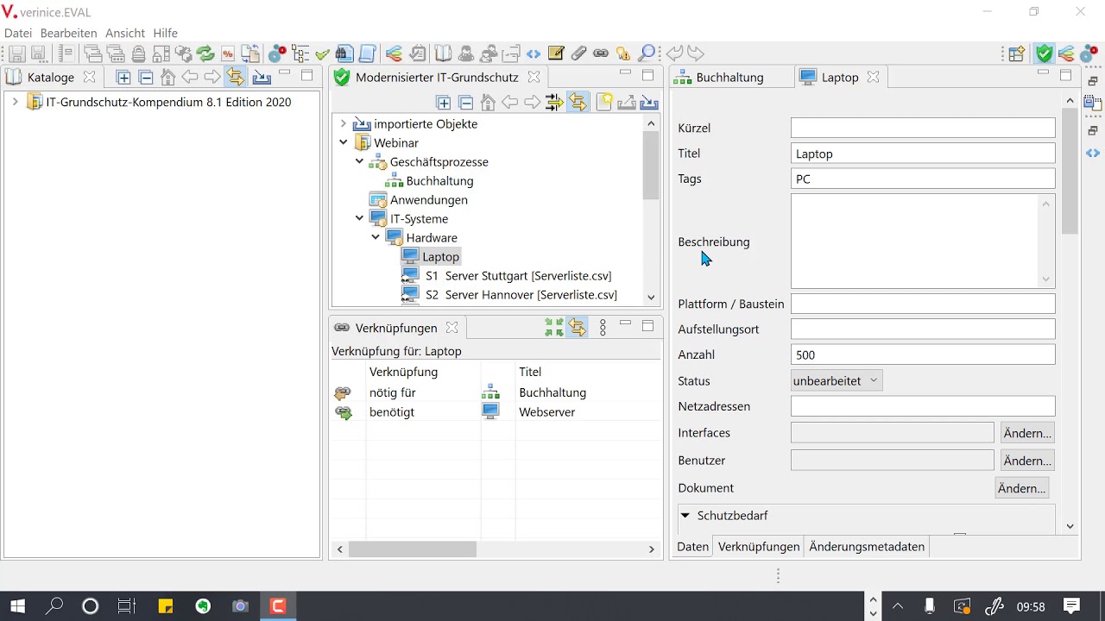Open the Bearbeiten menu
Screen dimensions: 1105x621
click(69, 33)
